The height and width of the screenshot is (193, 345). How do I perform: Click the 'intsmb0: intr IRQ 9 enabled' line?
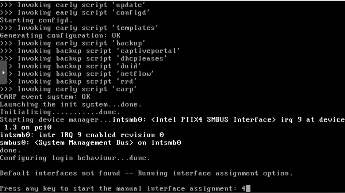[x=82, y=135]
